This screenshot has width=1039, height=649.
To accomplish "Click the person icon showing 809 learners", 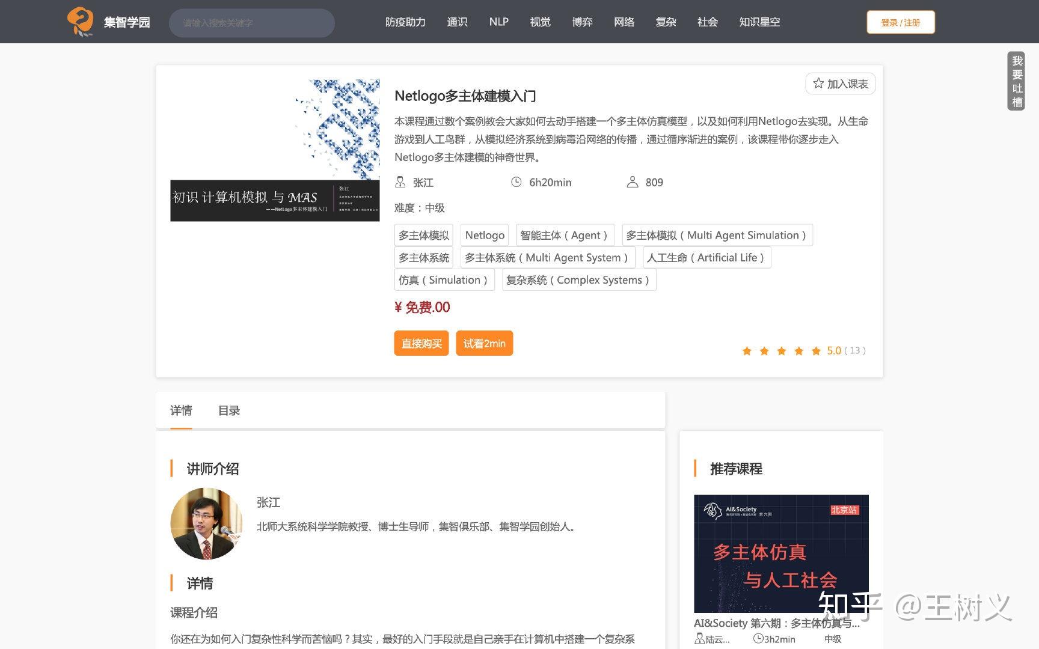I will (632, 181).
